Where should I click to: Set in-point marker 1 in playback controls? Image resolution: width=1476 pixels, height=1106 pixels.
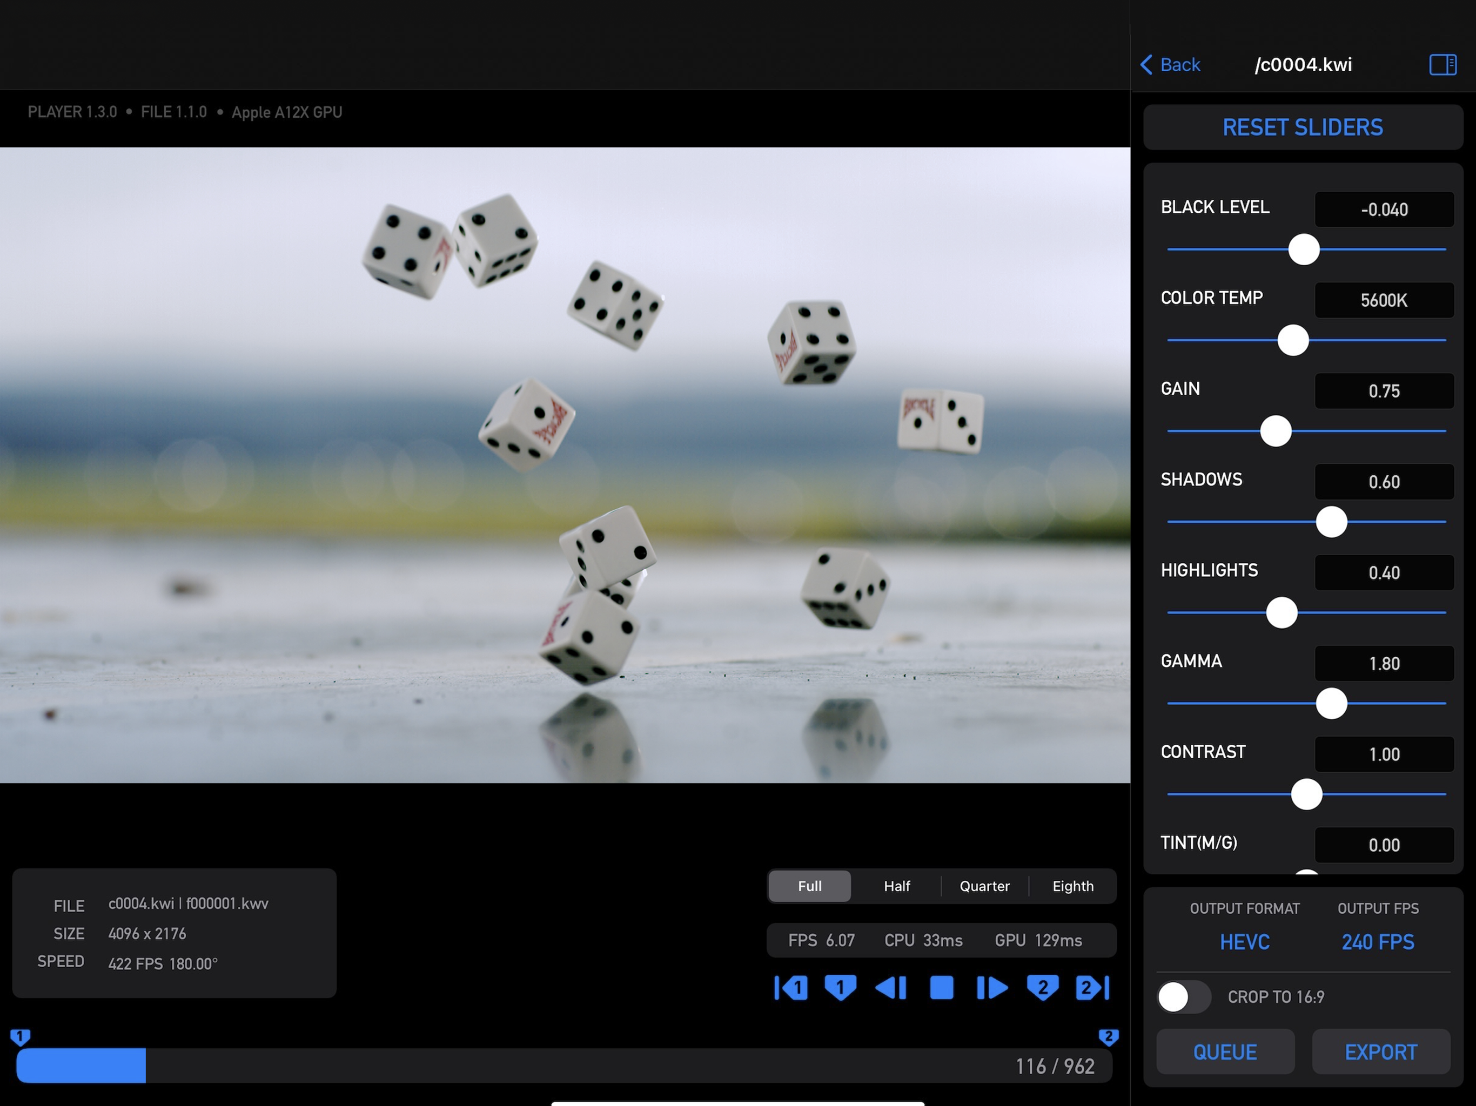841,988
